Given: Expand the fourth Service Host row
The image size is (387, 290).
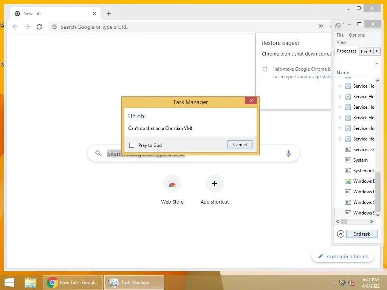Looking at the screenshot, I should [x=339, y=118].
